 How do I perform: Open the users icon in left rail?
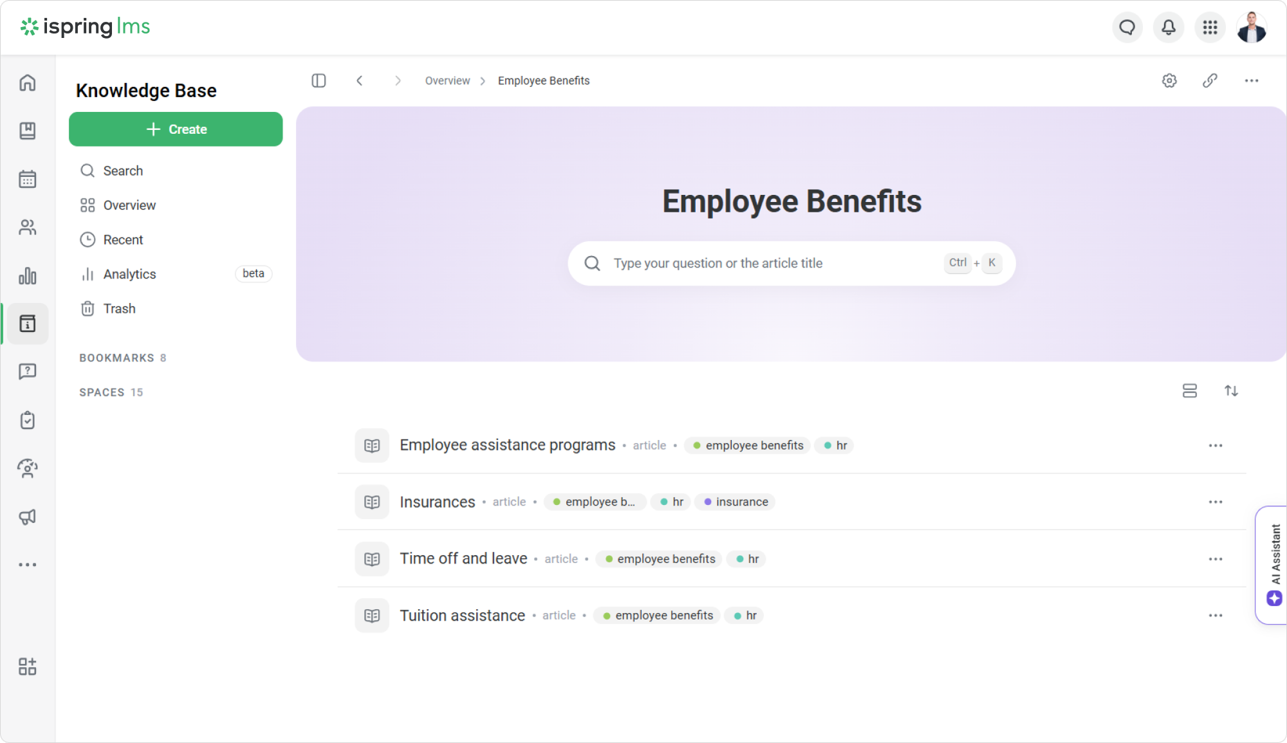[28, 228]
